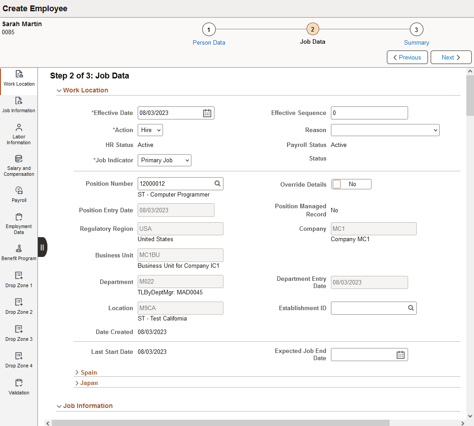Screen dimensions: 474x426
Task: Open the Expected Job End Date calendar
Action: tap(400, 354)
